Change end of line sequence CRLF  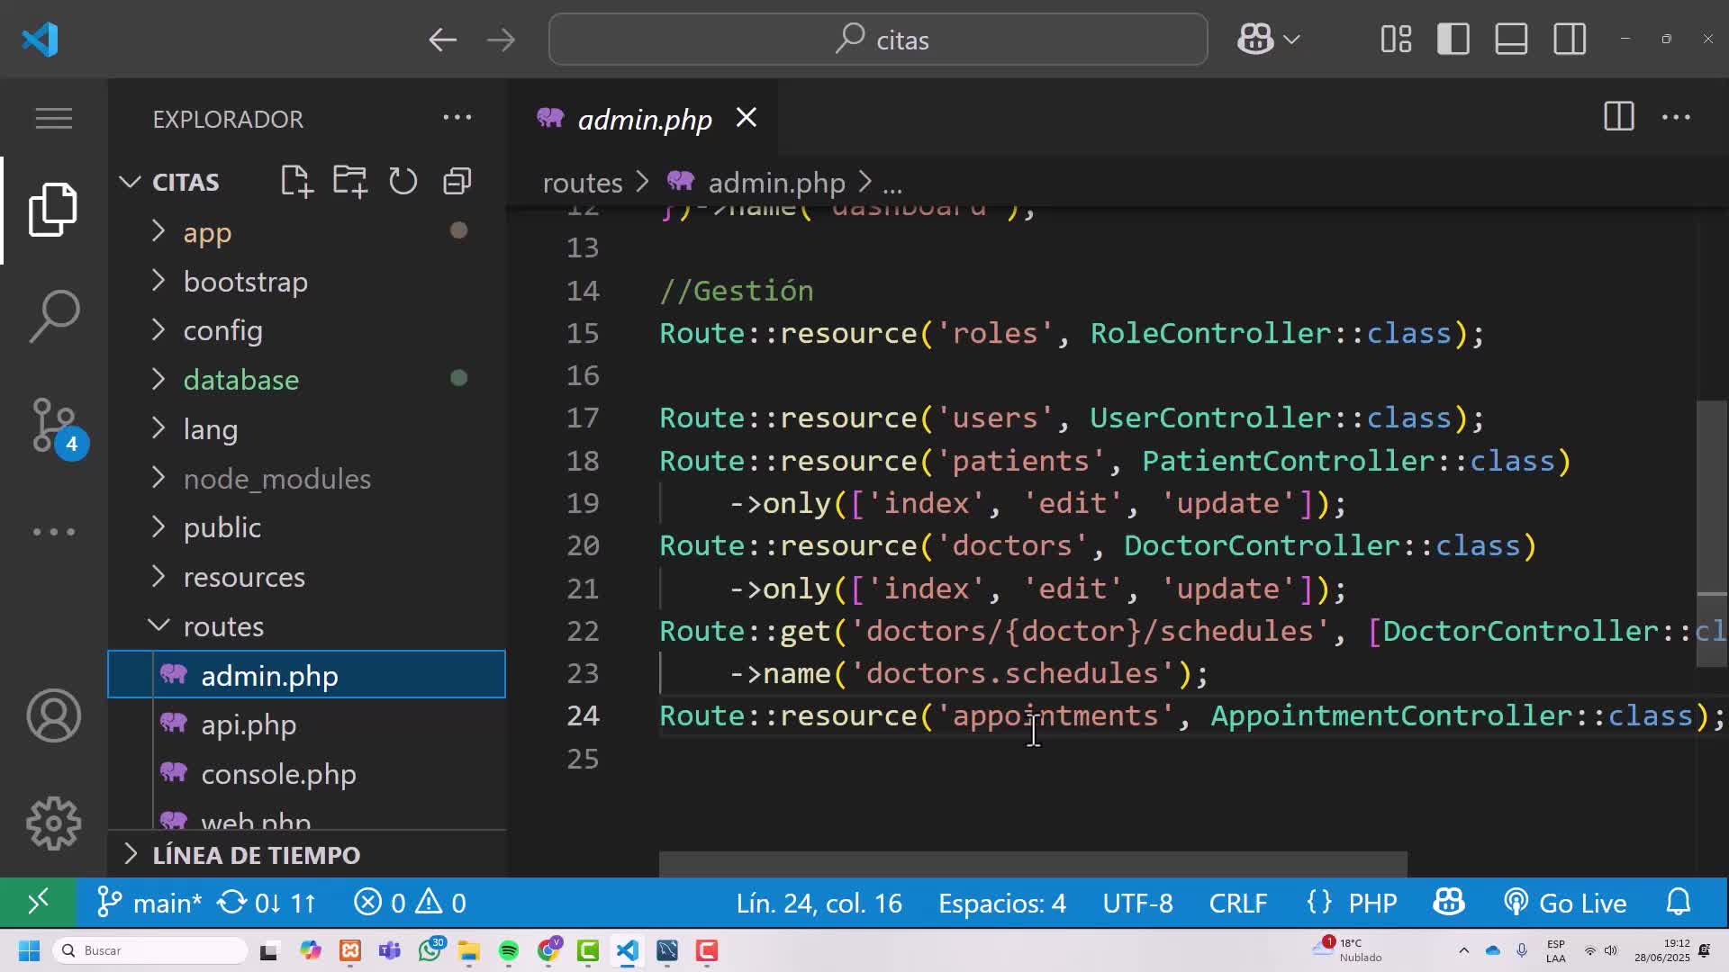tap(1238, 903)
